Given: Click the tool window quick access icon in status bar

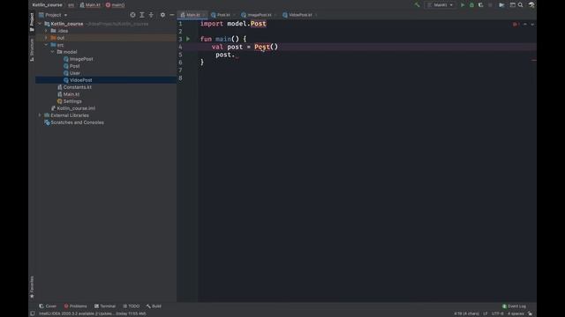Looking at the screenshot, I should tap(33, 313).
